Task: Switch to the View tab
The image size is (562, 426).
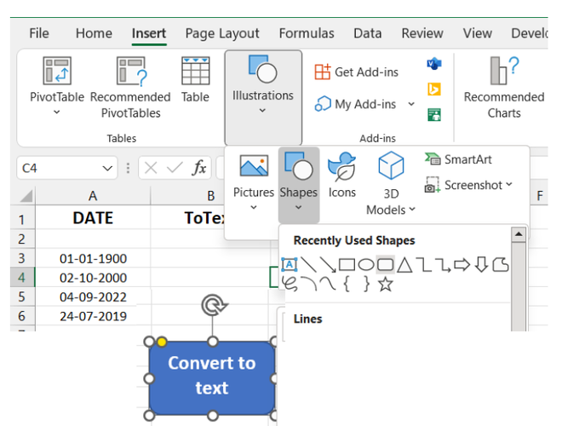Action: (x=478, y=33)
